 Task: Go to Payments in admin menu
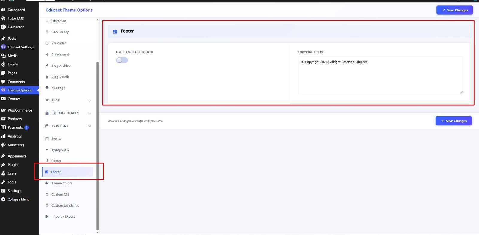point(19,127)
